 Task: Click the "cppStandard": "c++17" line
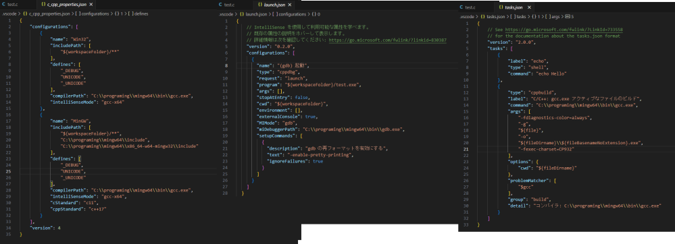click(x=78, y=209)
